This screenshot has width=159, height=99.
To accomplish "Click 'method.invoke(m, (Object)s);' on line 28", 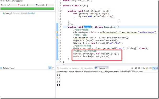I will tap(92, 56).
